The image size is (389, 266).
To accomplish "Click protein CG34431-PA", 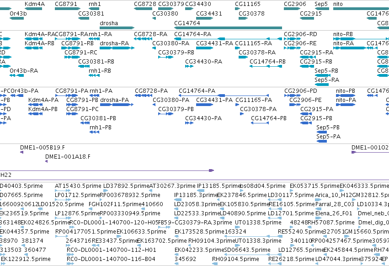I will coord(204,105).
